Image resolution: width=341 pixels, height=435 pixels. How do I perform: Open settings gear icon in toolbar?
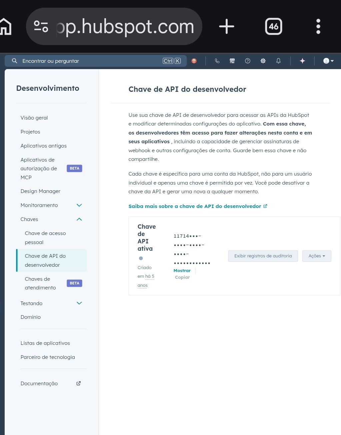click(x=263, y=61)
